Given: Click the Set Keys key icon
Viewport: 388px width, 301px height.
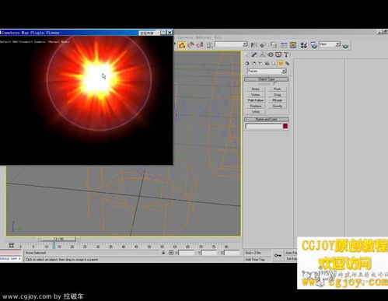Looking at the screenshot, I should 278,255.
